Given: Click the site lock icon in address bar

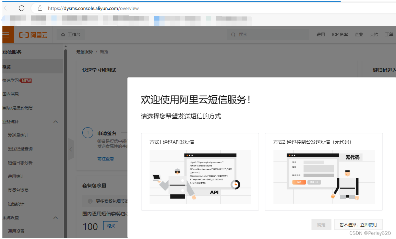Looking at the screenshot, I should [40, 8].
